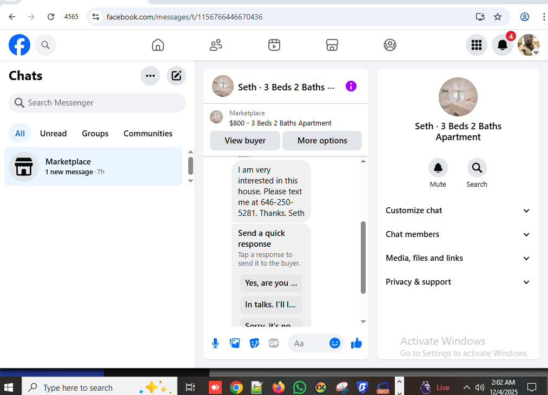548x395 pixels.
Task: Open chats options three-dot button
Action: 150,76
